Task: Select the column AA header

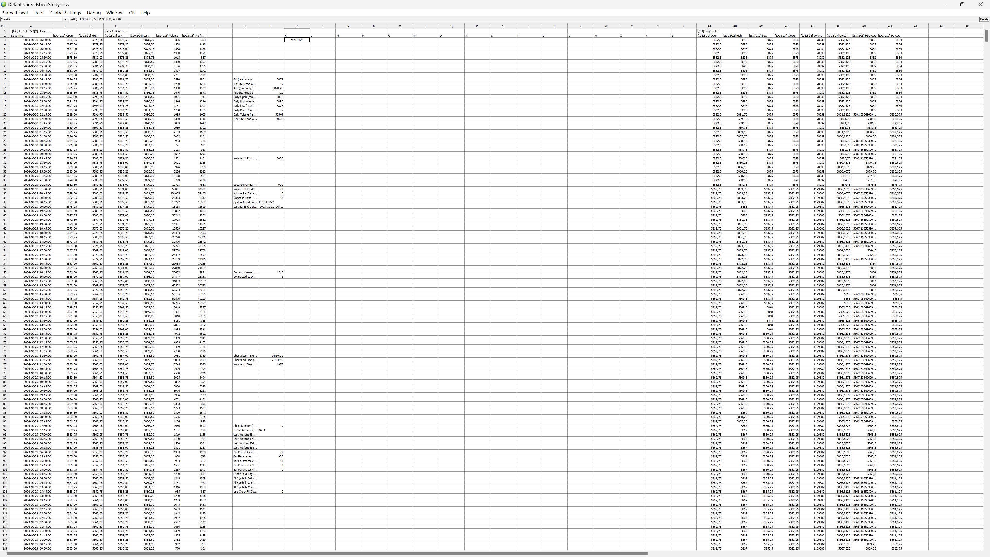Action: pos(709,26)
